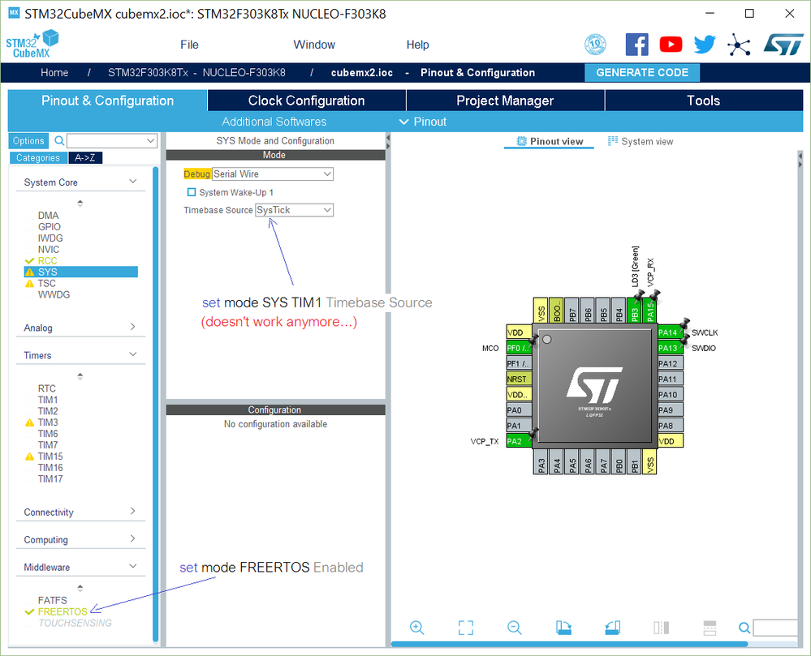Open the Facebook icon link
This screenshot has width=811, height=656.
636,45
